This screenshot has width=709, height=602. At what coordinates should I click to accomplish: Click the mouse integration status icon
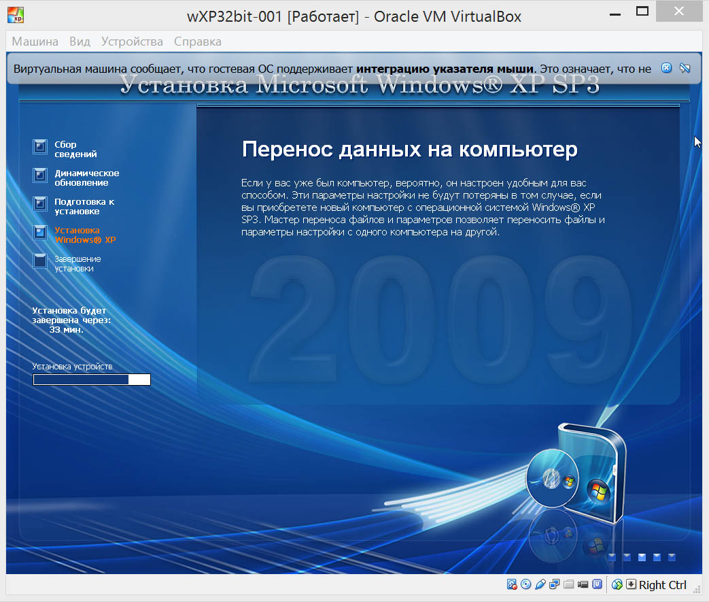617,584
